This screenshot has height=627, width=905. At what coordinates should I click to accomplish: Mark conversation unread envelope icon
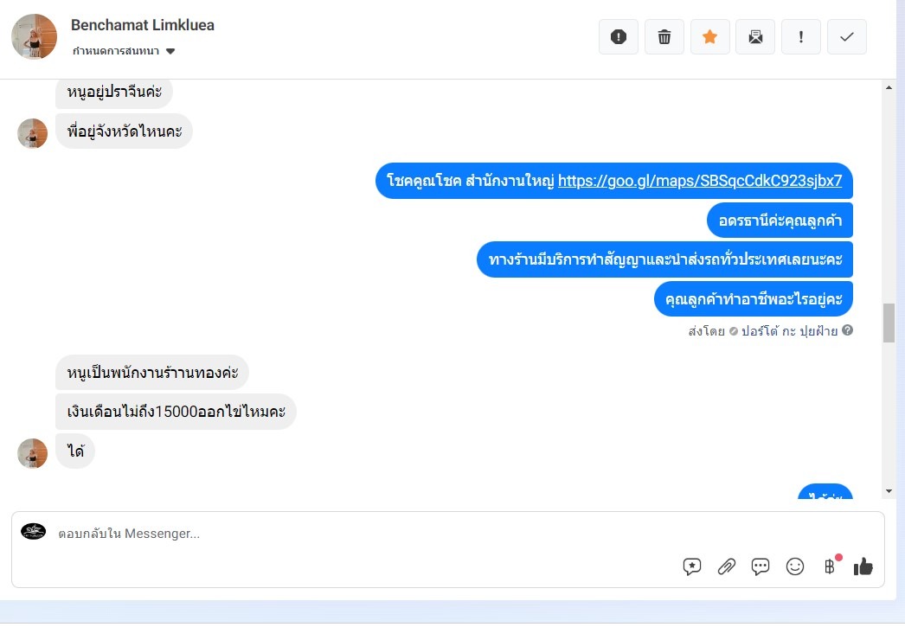[x=755, y=37]
